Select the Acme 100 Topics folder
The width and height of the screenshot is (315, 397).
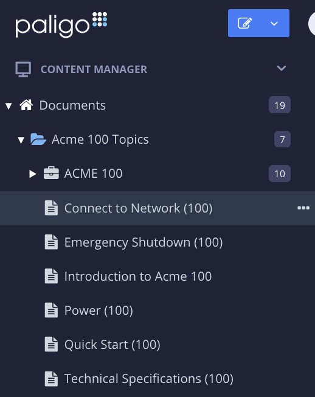click(100, 139)
